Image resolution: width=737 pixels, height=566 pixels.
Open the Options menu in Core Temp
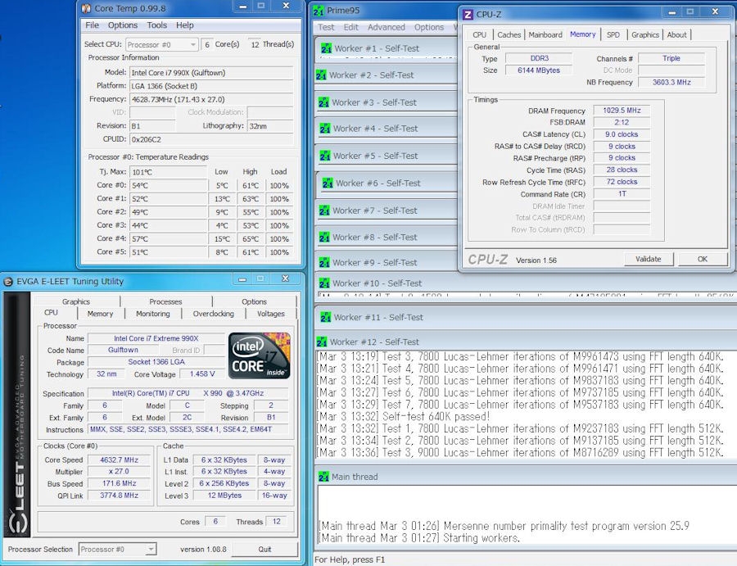pyautogui.click(x=123, y=25)
